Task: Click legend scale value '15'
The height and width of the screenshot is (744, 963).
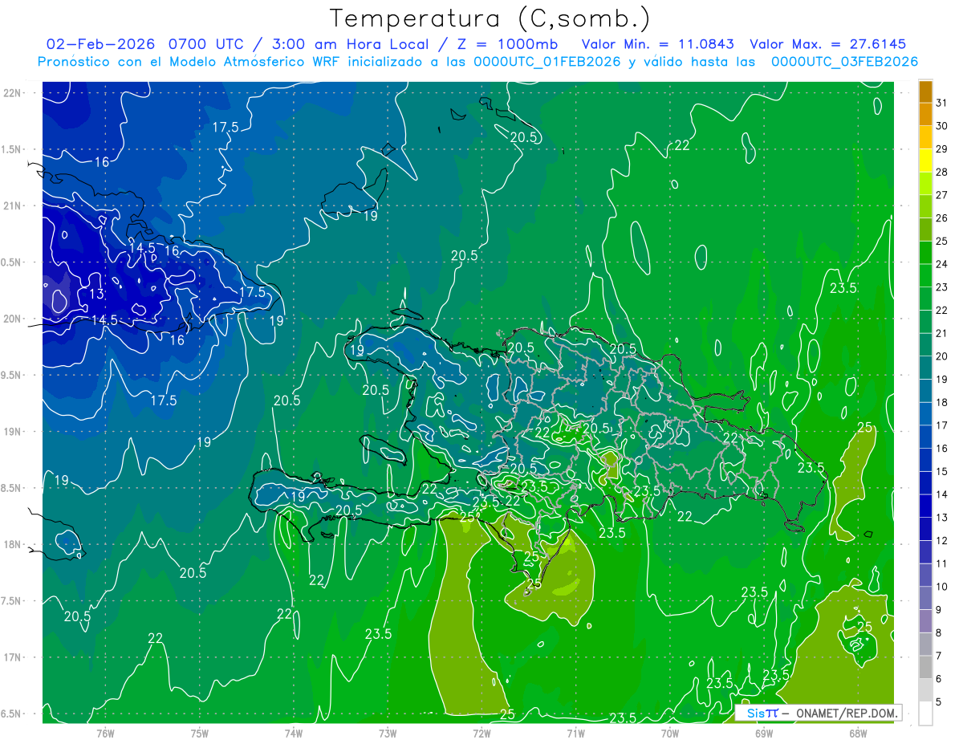Action: click(941, 472)
